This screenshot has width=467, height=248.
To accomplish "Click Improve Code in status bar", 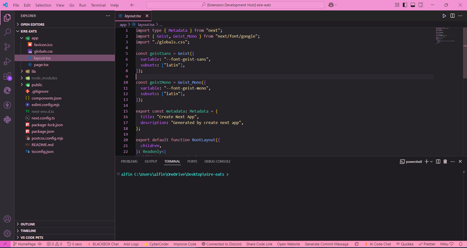I will tap(185, 244).
